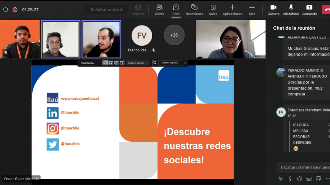Click the text format icon in chat

[281, 179]
